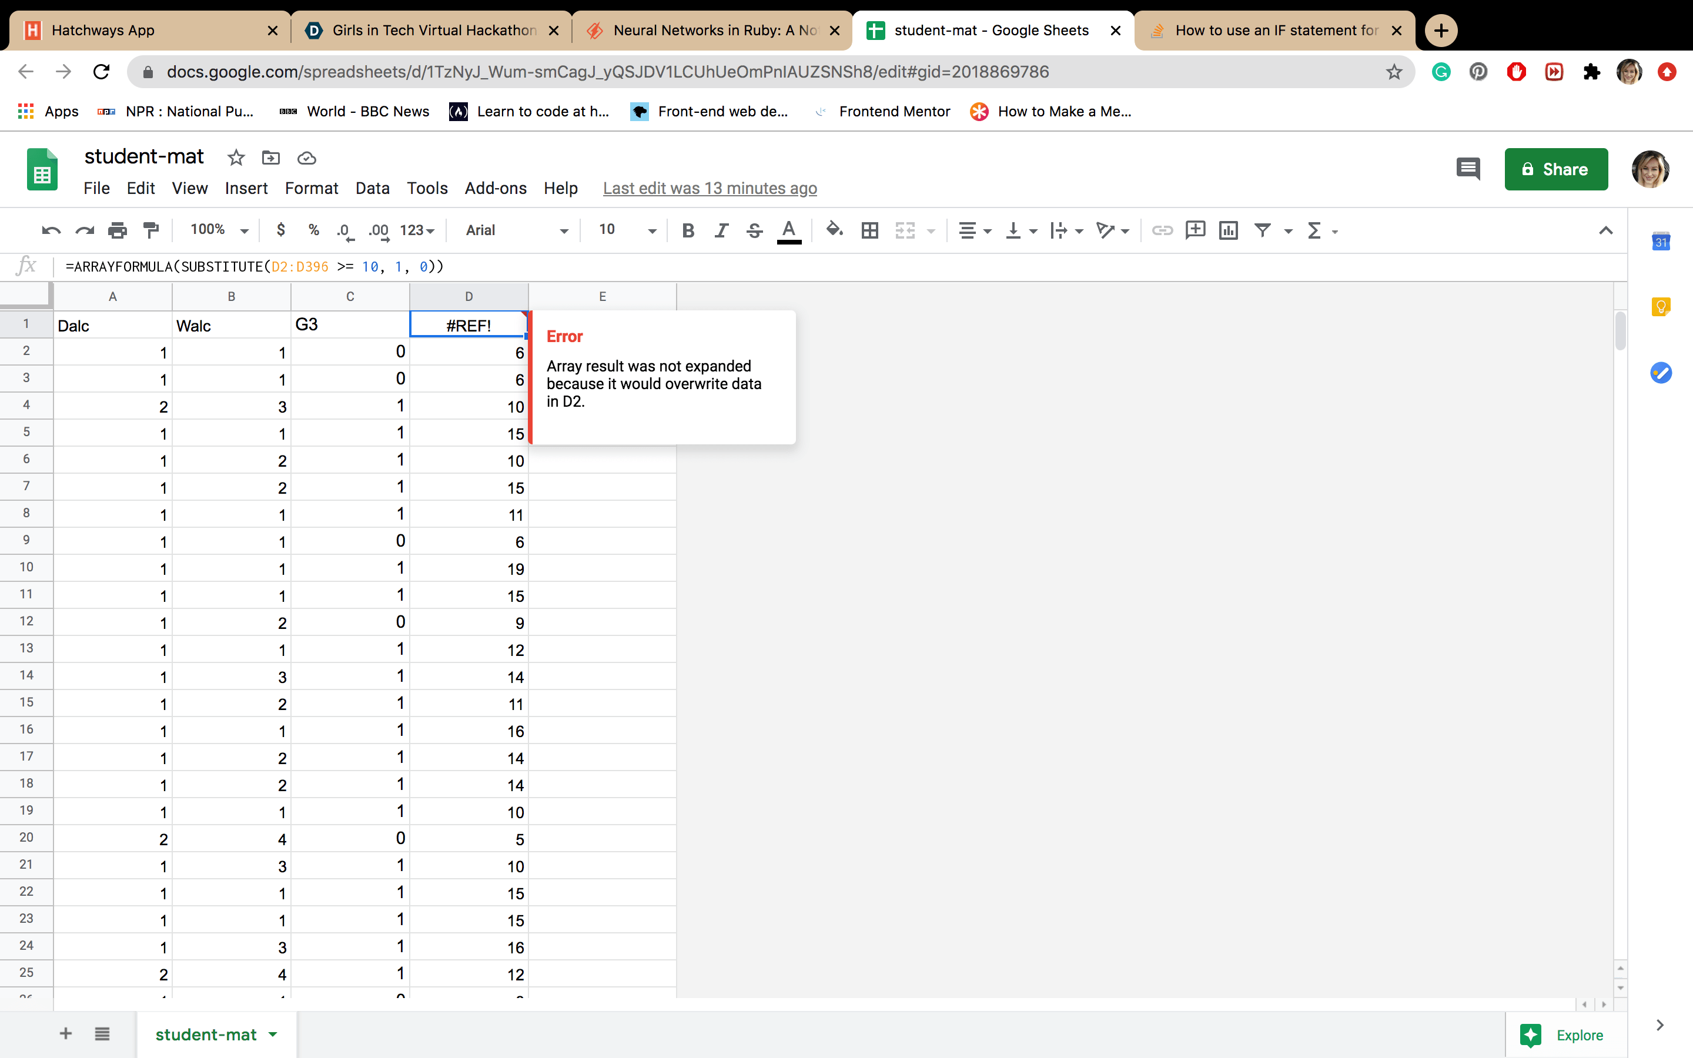Format as percent icon
The width and height of the screenshot is (1693, 1058).
[313, 230]
